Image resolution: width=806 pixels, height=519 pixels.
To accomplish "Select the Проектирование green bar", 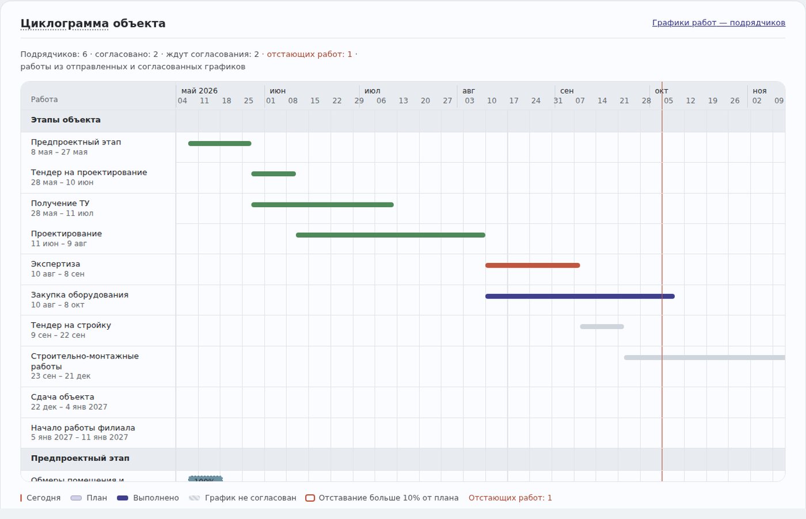I will tap(390, 235).
